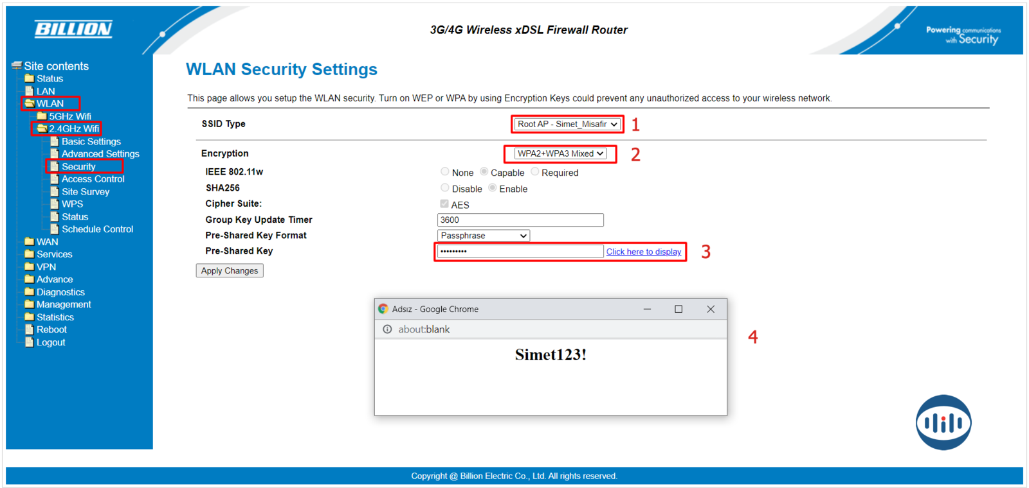Select the SHA256 Disable radio button
Screen dimensions: 1029x488
click(445, 188)
